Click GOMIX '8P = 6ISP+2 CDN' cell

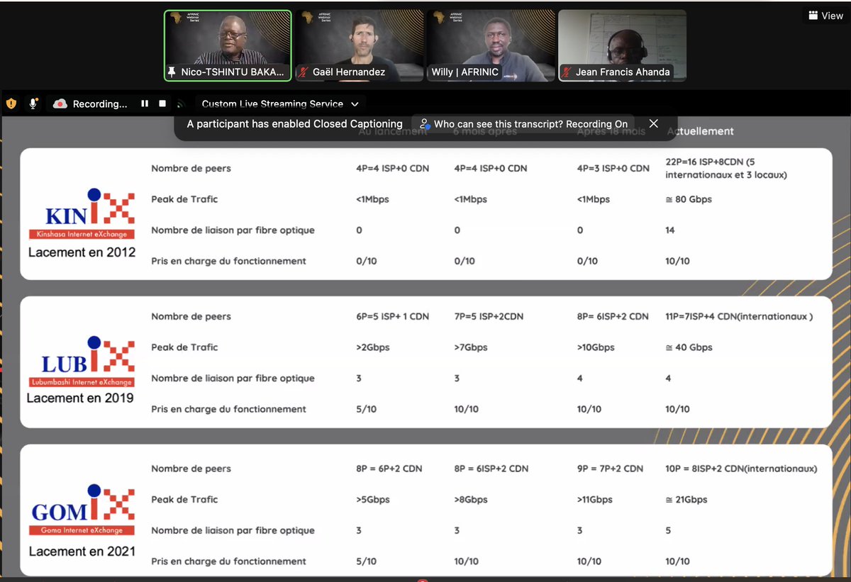click(491, 469)
